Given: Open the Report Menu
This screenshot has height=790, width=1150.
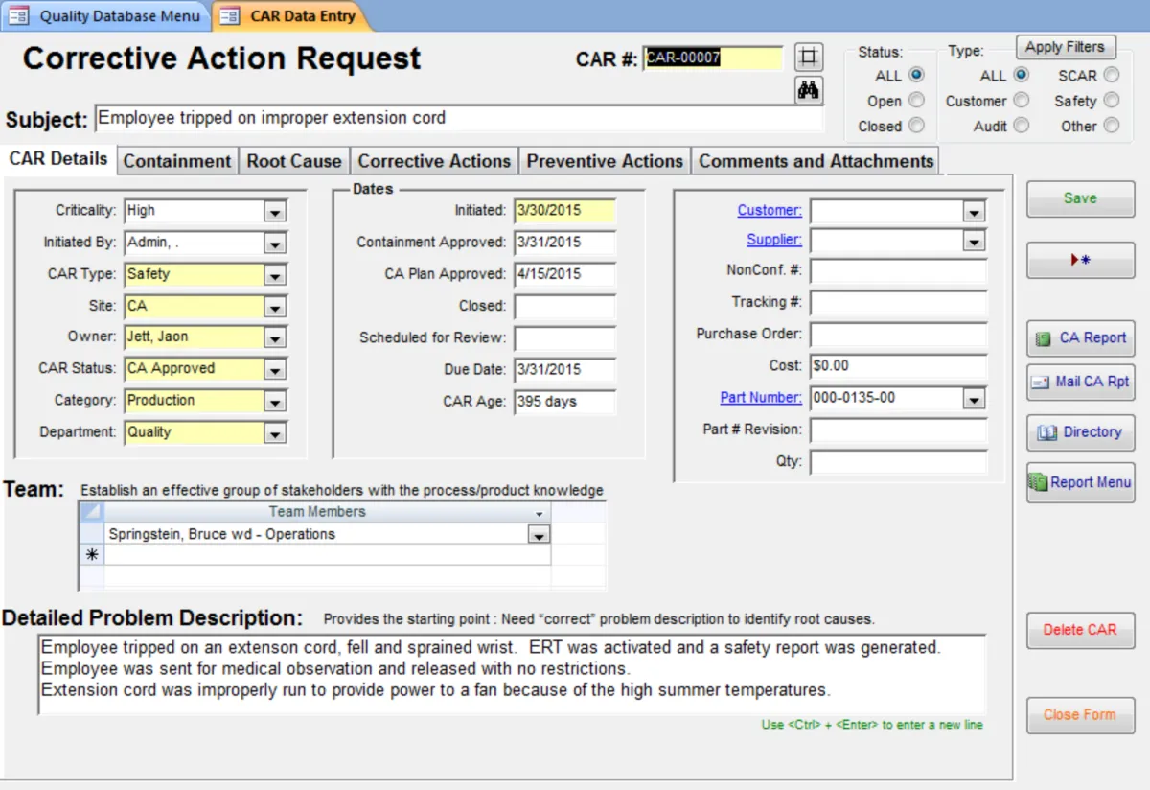Looking at the screenshot, I should pyautogui.click(x=1080, y=482).
